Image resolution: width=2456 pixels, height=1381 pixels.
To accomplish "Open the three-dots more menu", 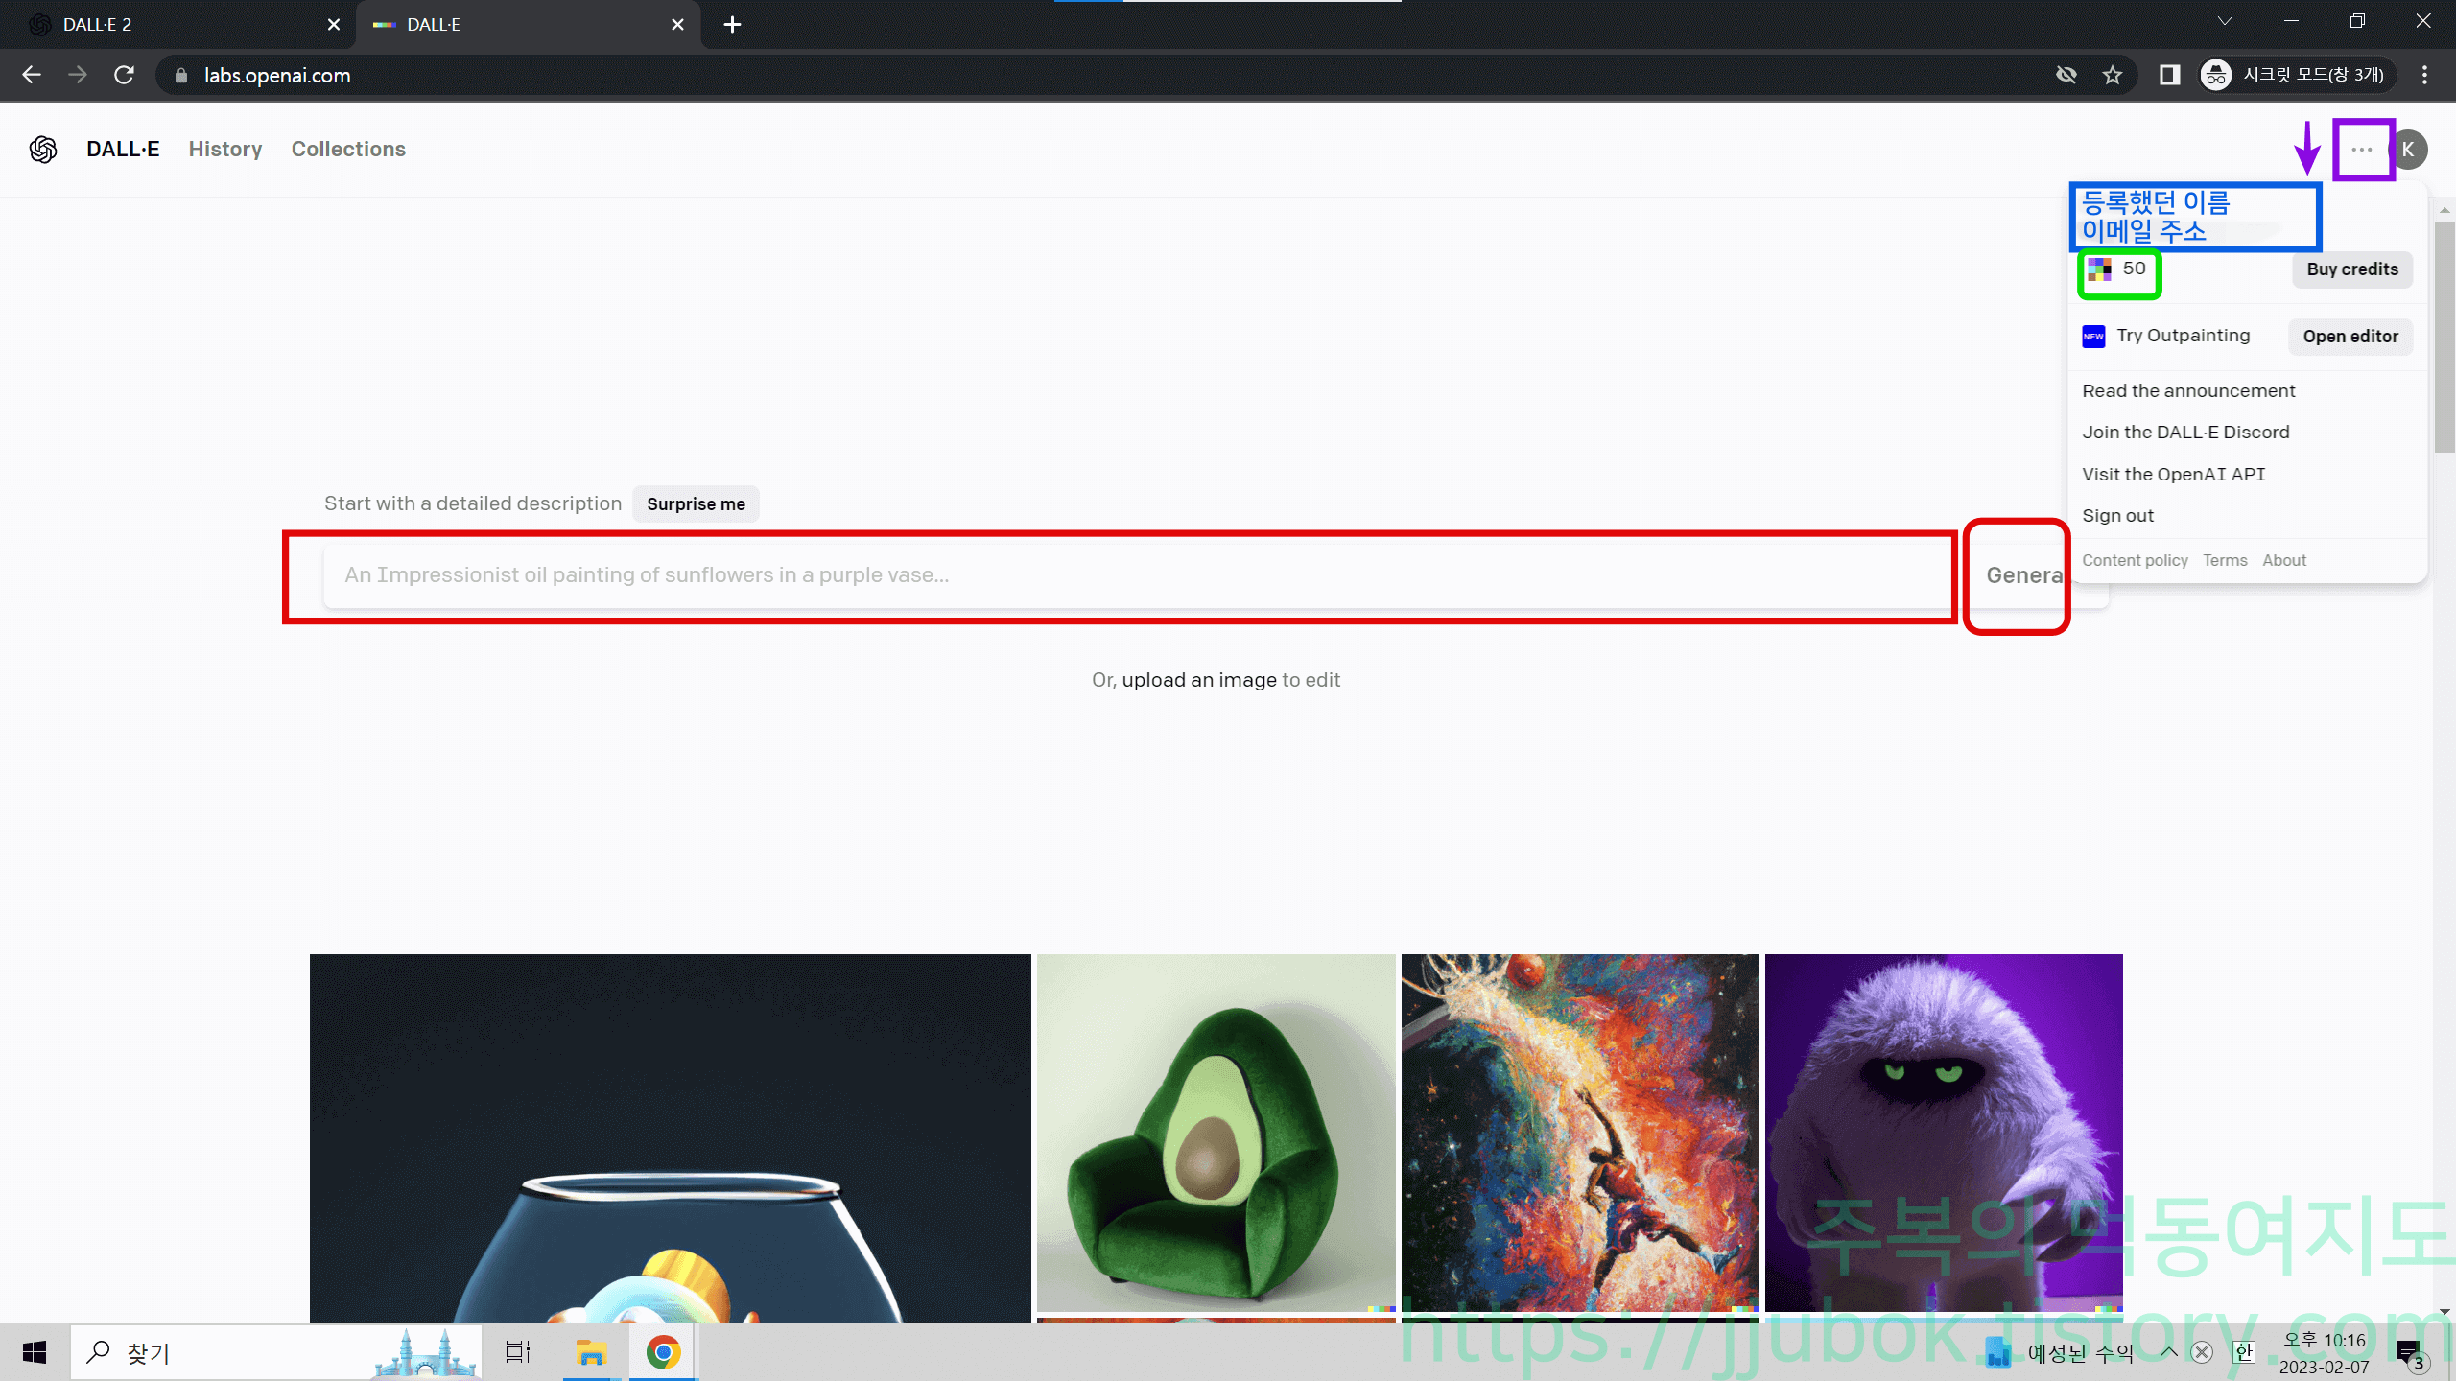I will (x=2362, y=150).
